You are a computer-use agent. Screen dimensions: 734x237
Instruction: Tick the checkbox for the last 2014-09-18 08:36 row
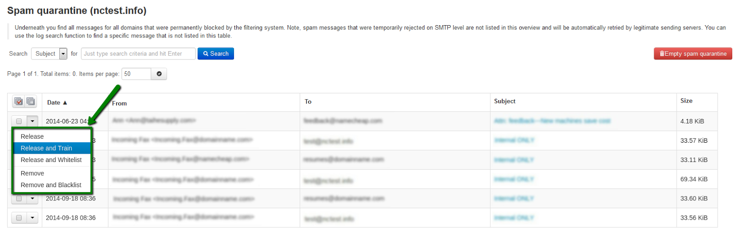19,218
